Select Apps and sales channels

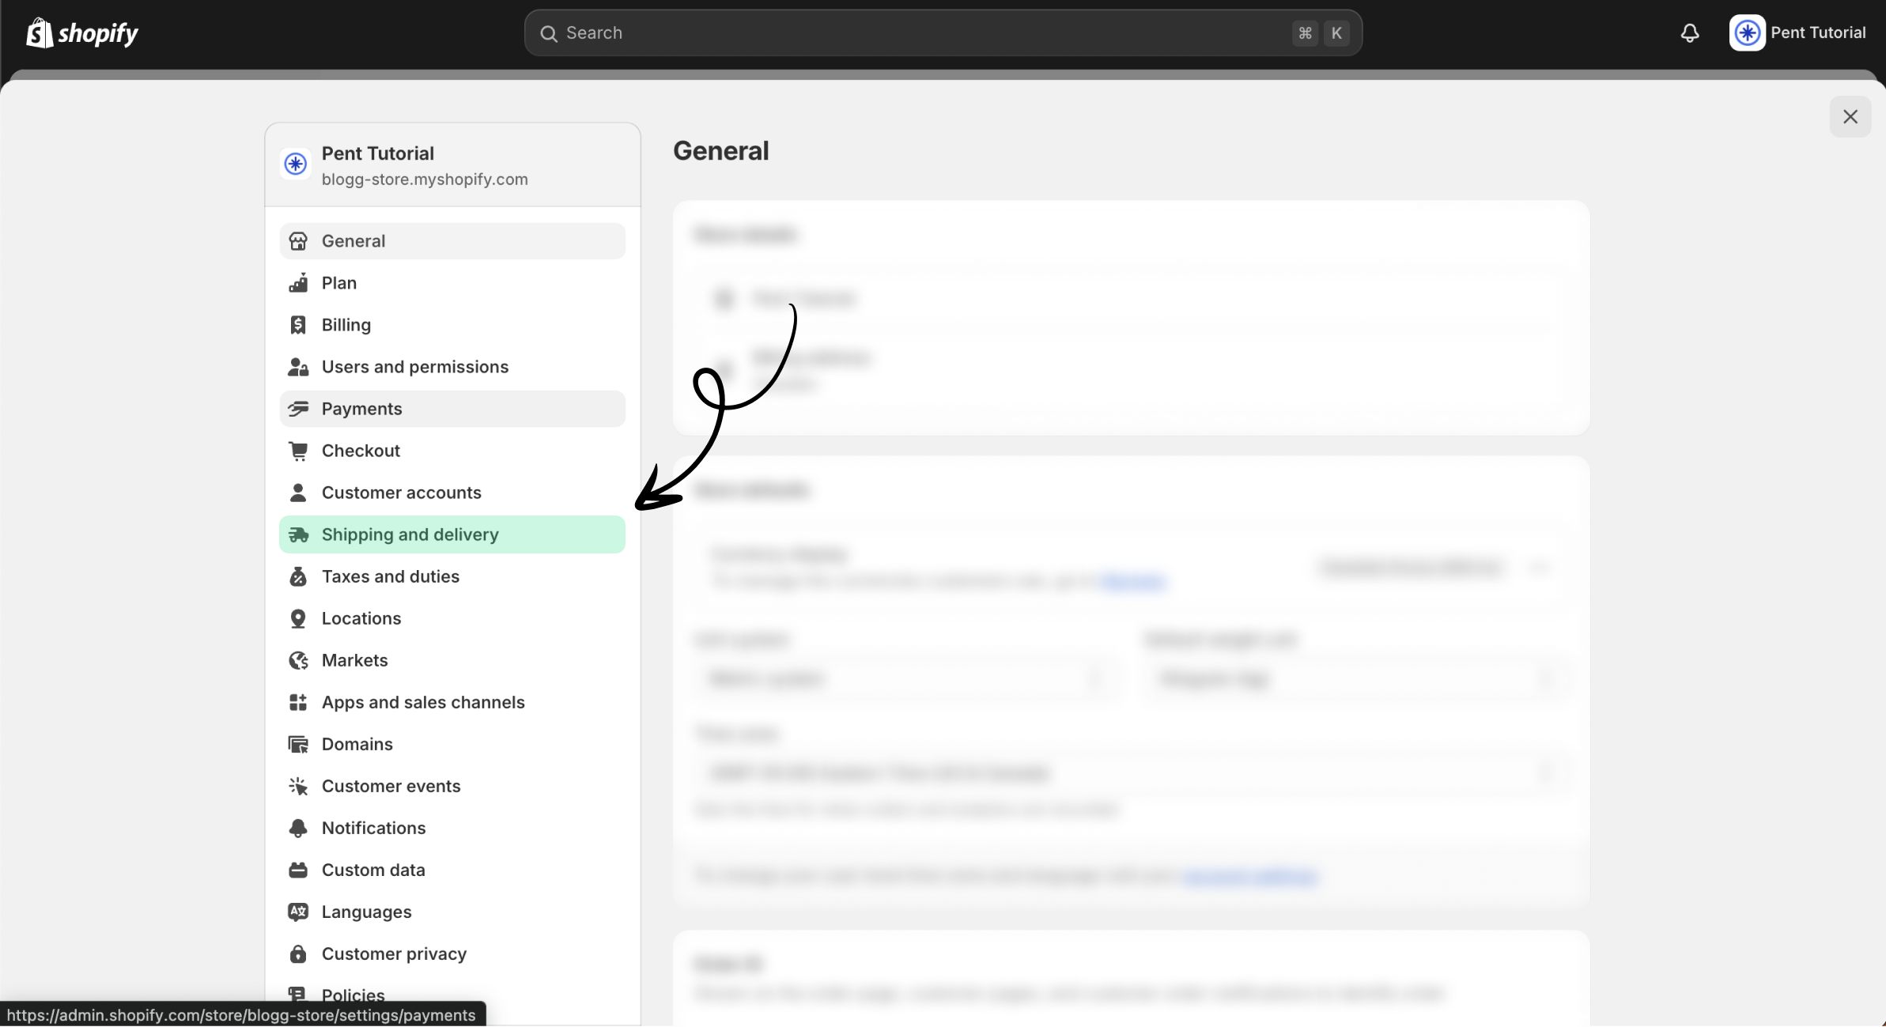452,702
